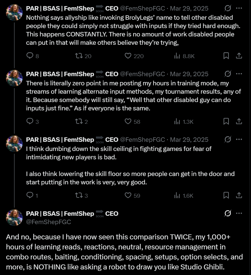Open @FemShepFGC handle on first tweet
This screenshot has width=251, height=275.
[x=143, y=8]
